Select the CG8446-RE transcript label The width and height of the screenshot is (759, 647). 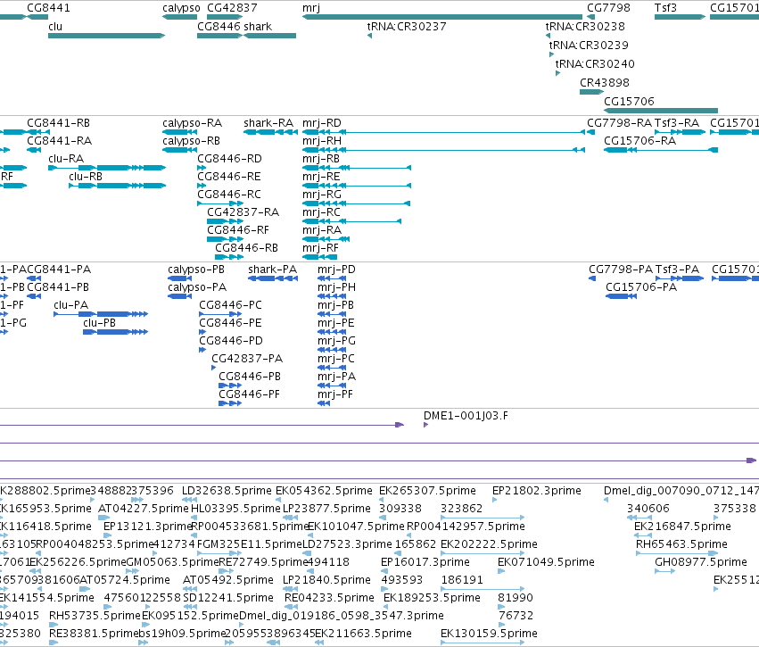[x=229, y=177]
